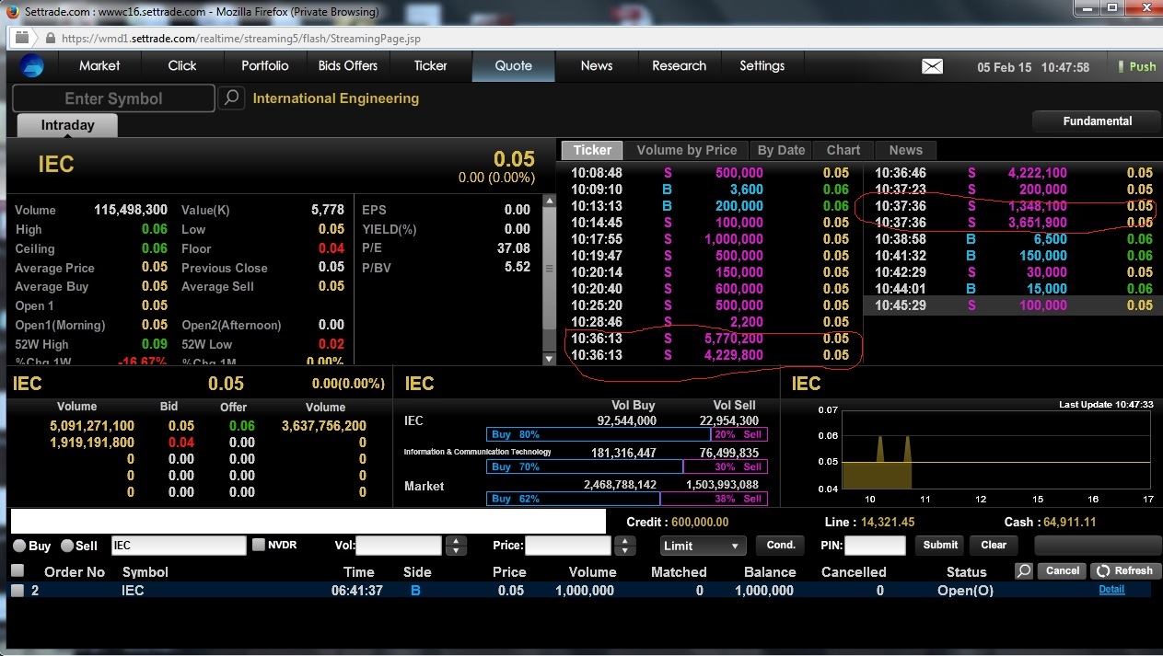Screen dimensions: 1163x656
Task: Open the Portfolio menu
Action: [x=265, y=66]
